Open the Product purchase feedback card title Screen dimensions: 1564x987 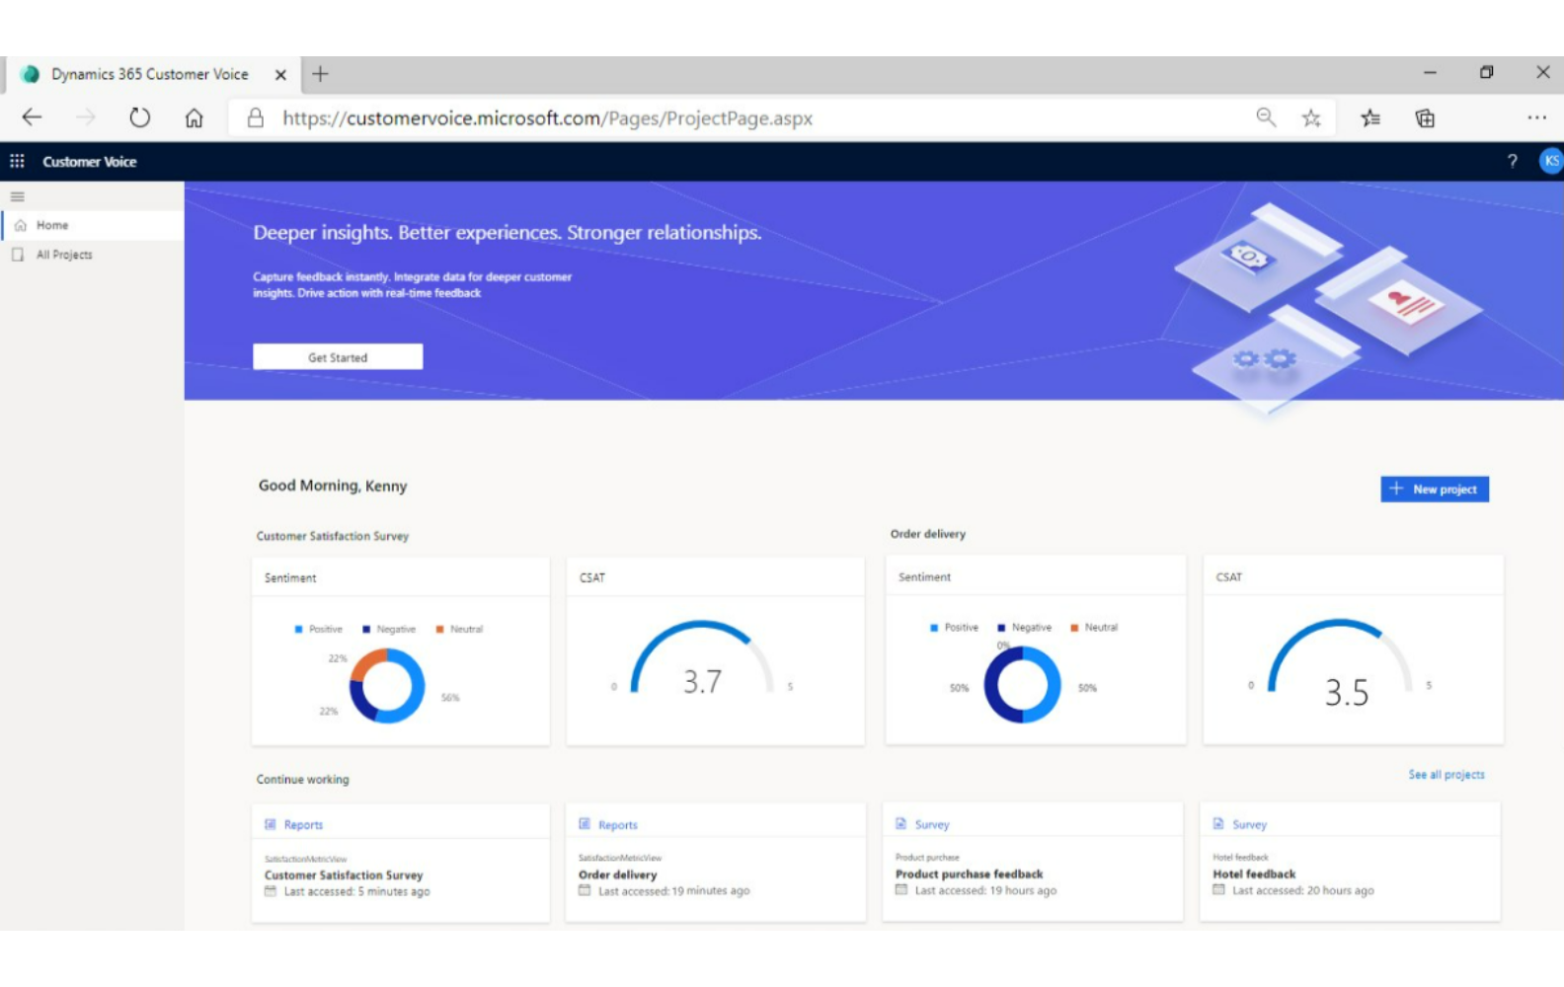969,873
